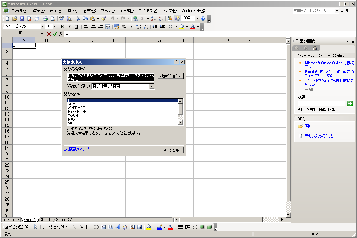The height and width of the screenshot is (238, 357).
Task: Click the Save icon in the toolbar
Action: point(22,19)
